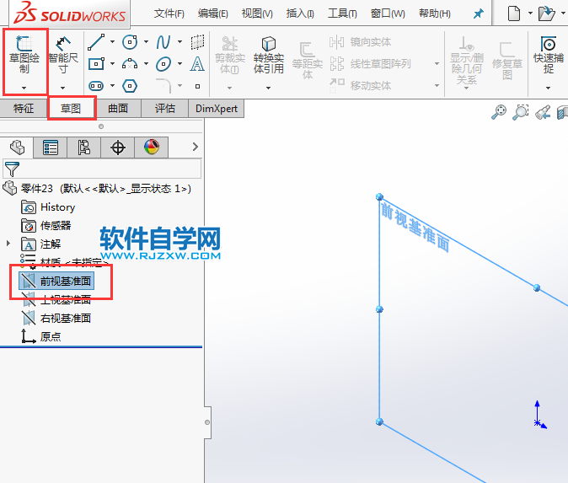568x483 pixels.
Task: Open the DisplayManager color ball tab
Action: [152, 148]
